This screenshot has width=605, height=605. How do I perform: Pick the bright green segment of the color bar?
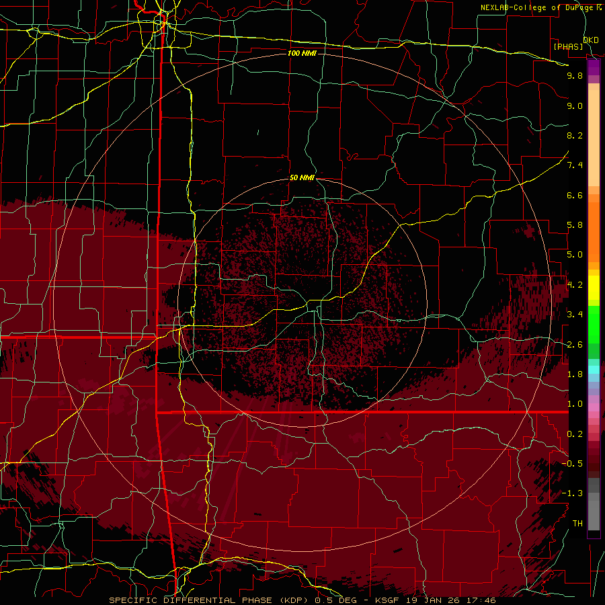pos(594,324)
